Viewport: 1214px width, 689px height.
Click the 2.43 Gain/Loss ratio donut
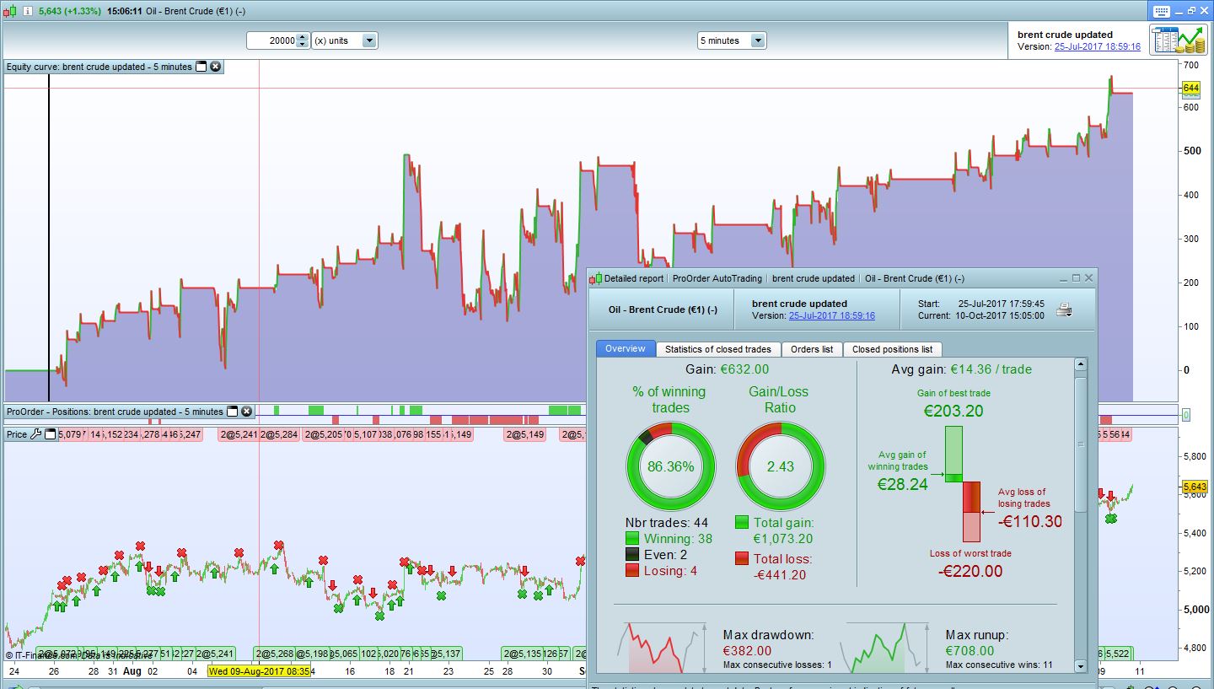coord(780,466)
